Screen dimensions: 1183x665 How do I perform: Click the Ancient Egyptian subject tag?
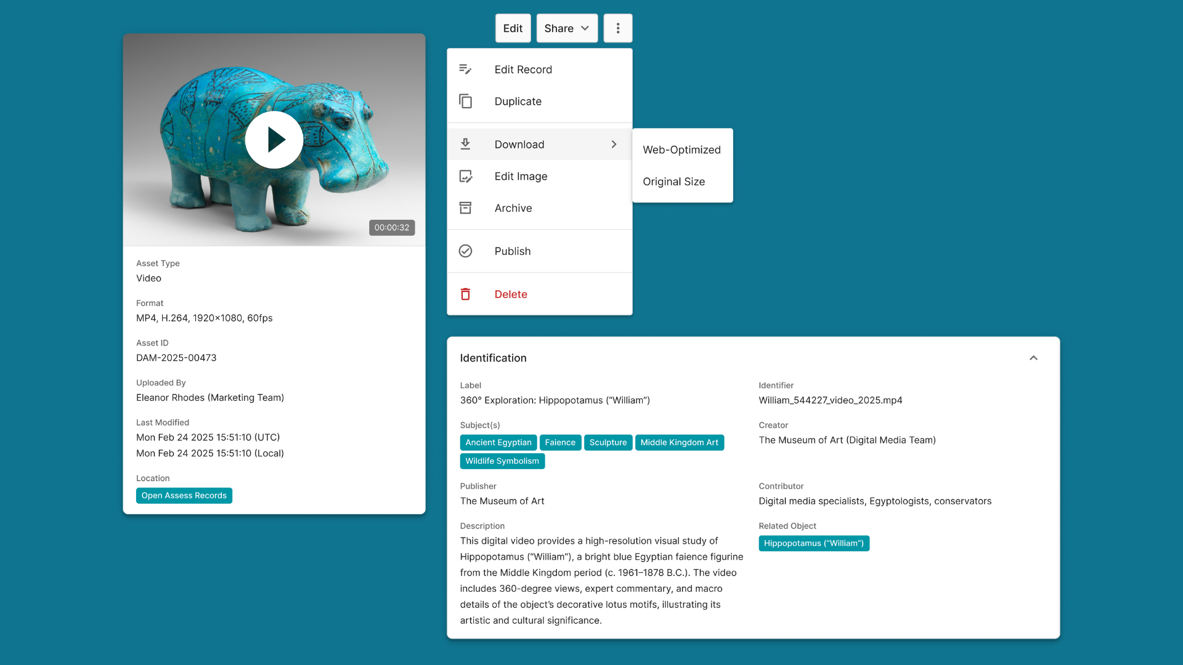(x=498, y=443)
